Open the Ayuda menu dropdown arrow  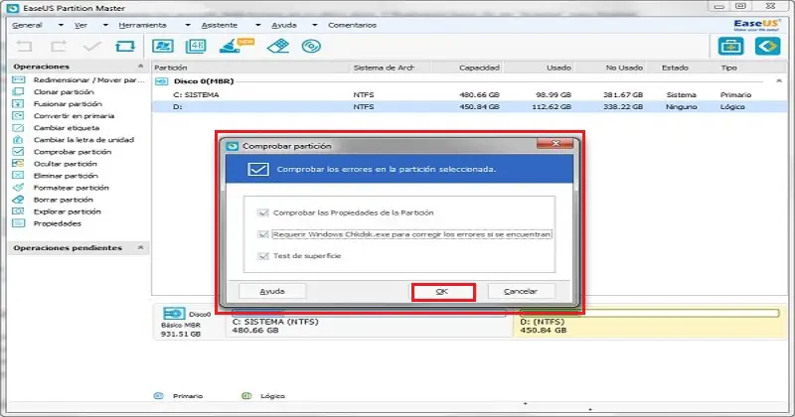(x=314, y=25)
